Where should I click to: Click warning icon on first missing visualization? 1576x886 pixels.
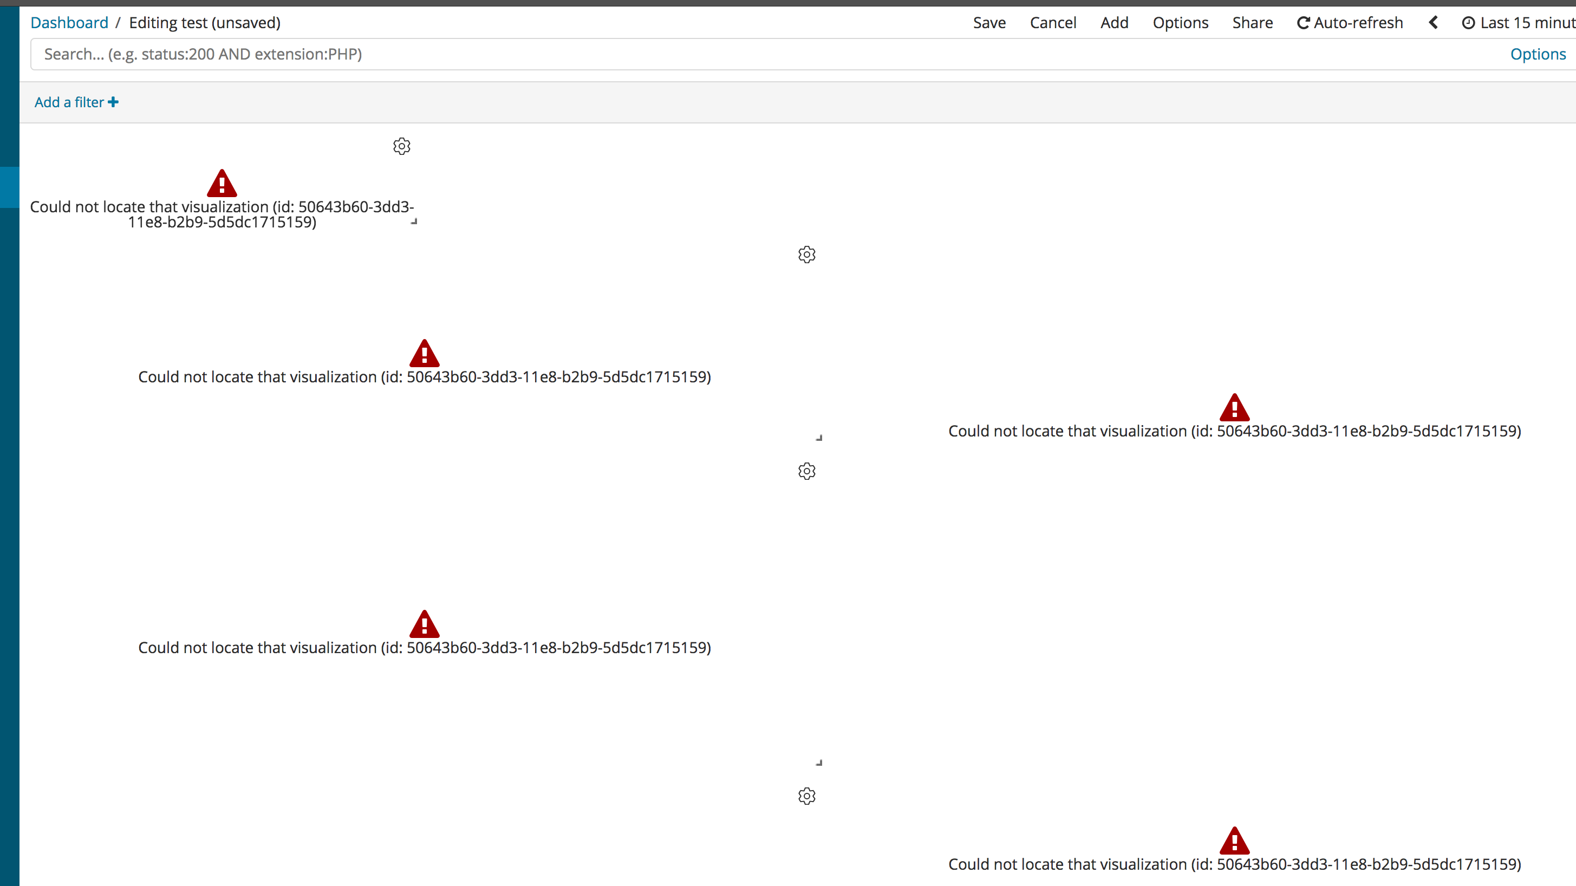coord(222,183)
